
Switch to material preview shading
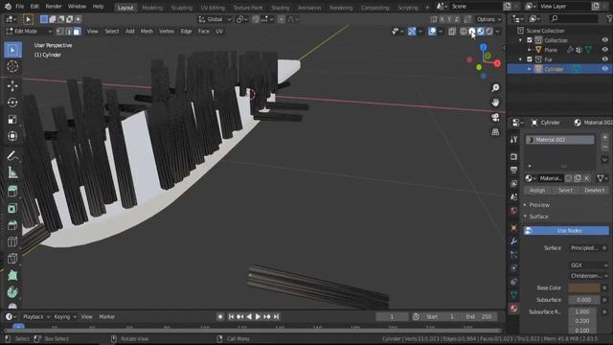[481, 32]
